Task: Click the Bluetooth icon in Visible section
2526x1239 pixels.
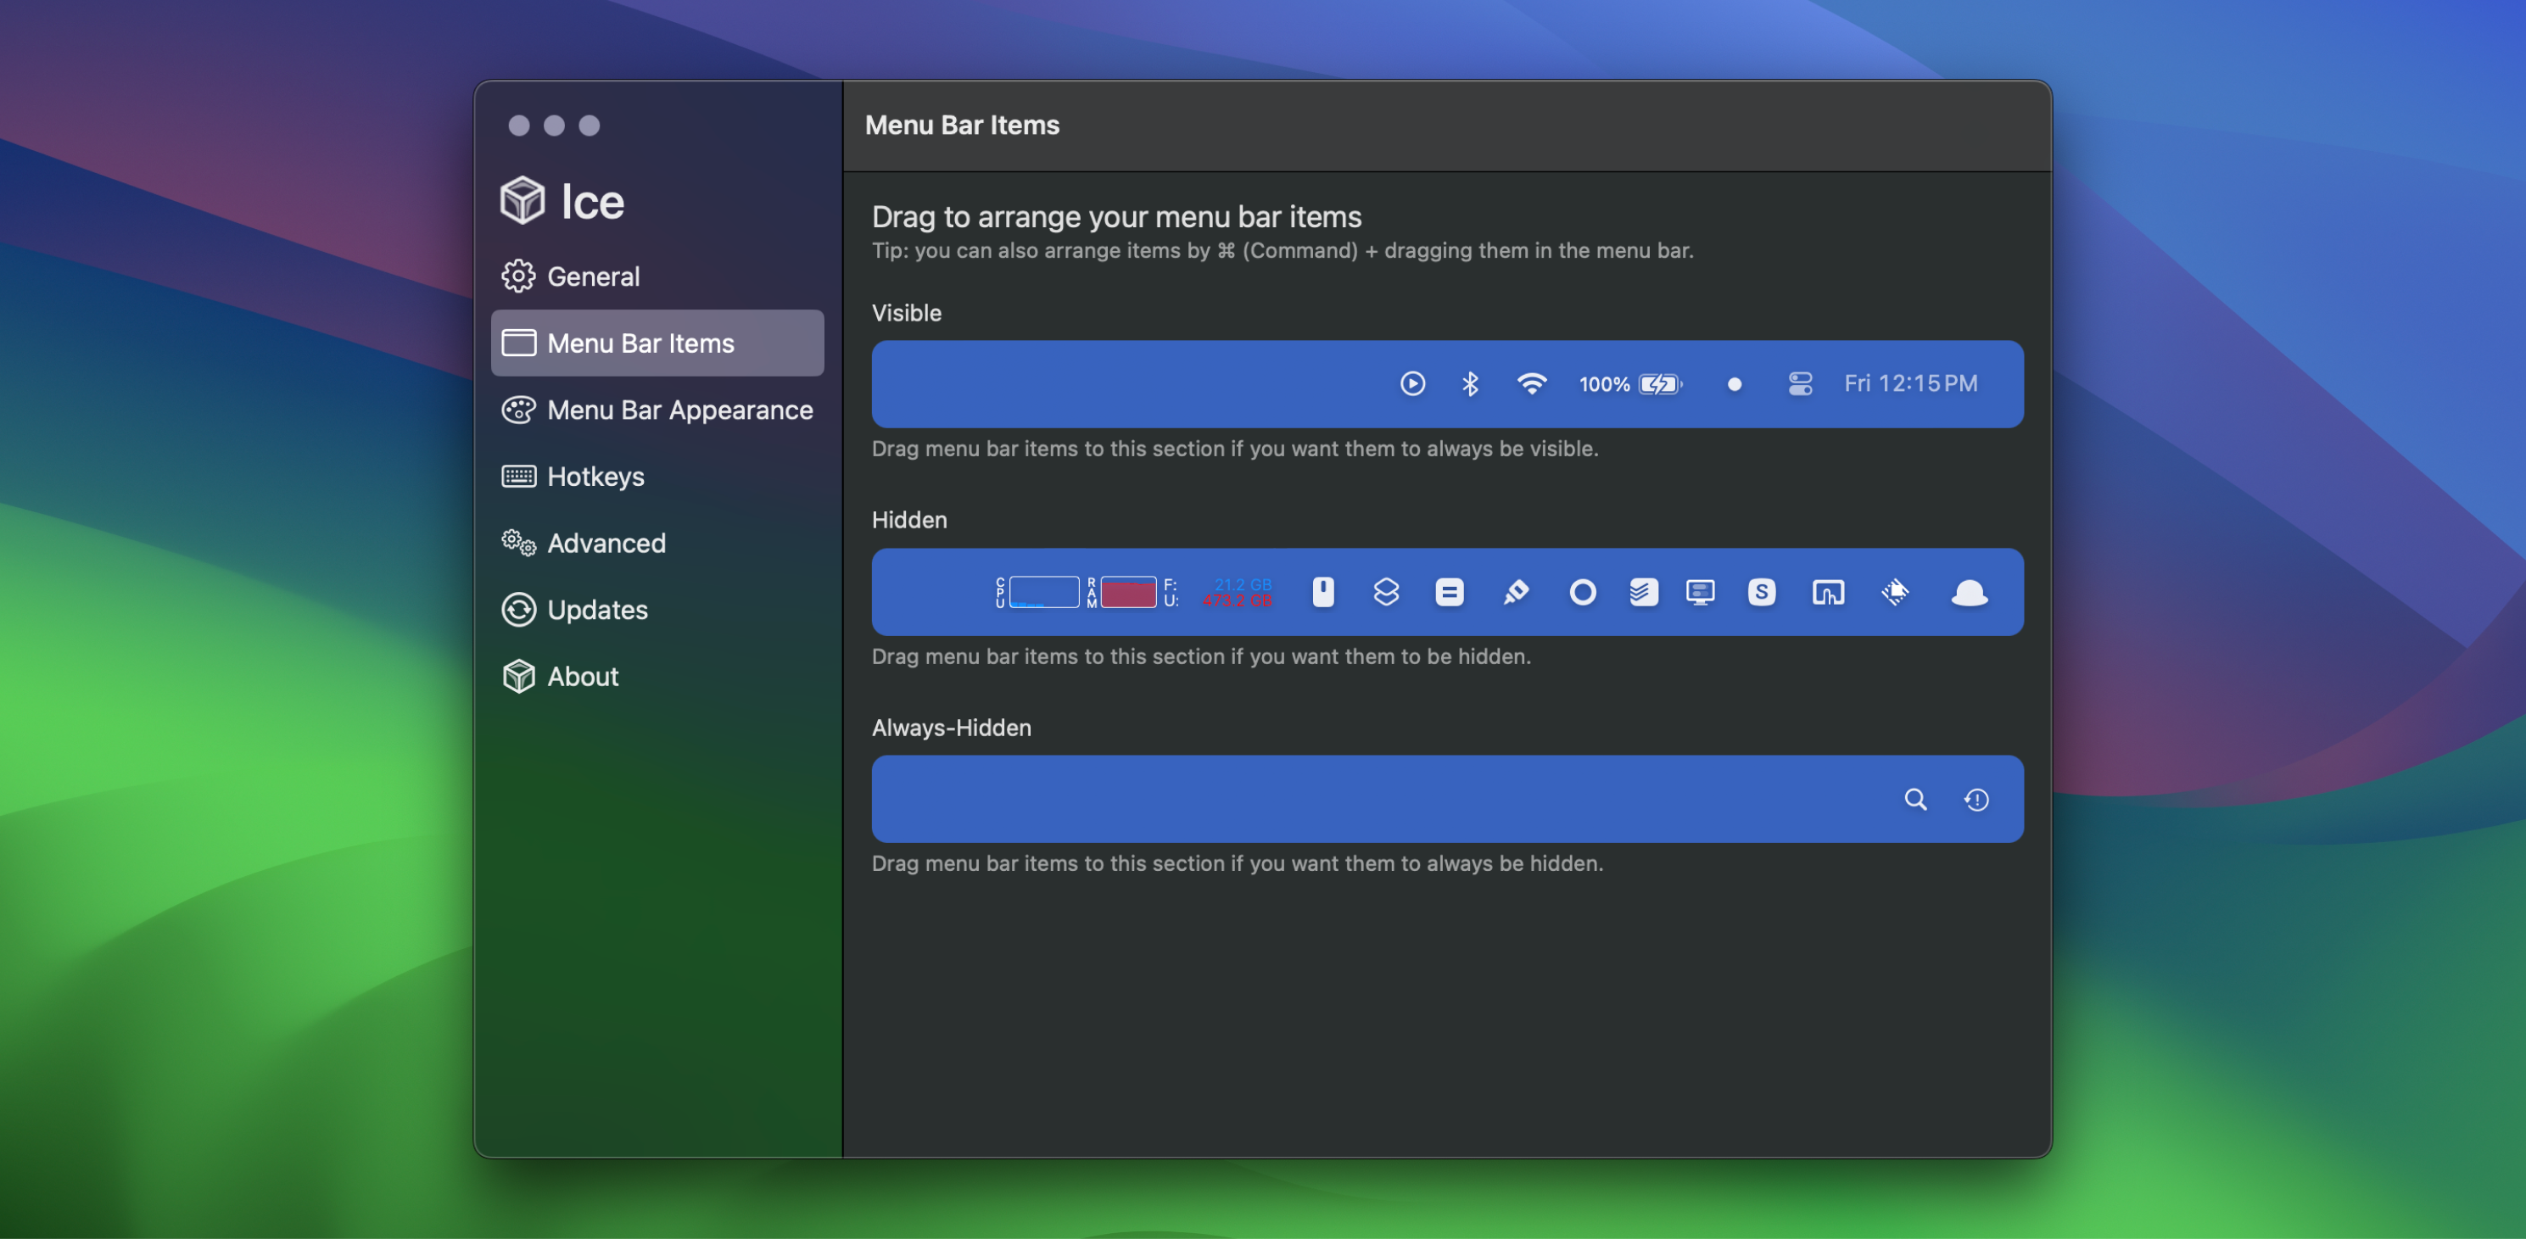Action: click(1469, 383)
